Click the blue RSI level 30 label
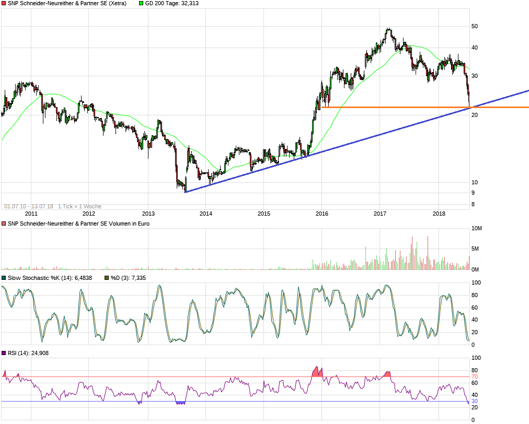The width and height of the screenshot is (529, 424). click(x=475, y=402)
